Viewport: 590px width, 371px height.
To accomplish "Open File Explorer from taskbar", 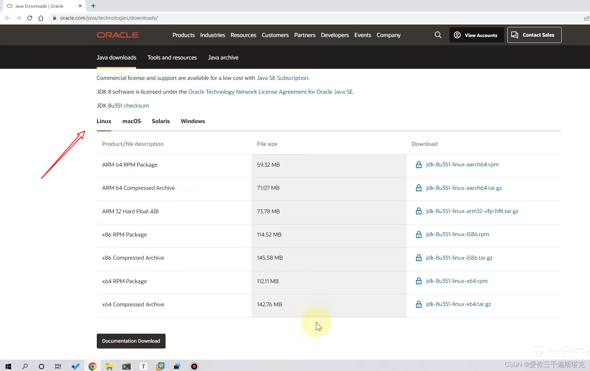I will click(109, 366).
